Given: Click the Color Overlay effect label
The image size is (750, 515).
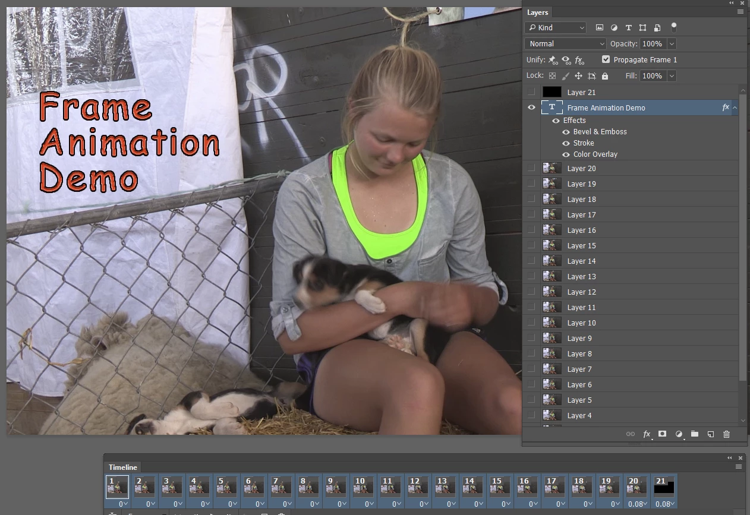Looking at the screenshot, I should (595, 154).
